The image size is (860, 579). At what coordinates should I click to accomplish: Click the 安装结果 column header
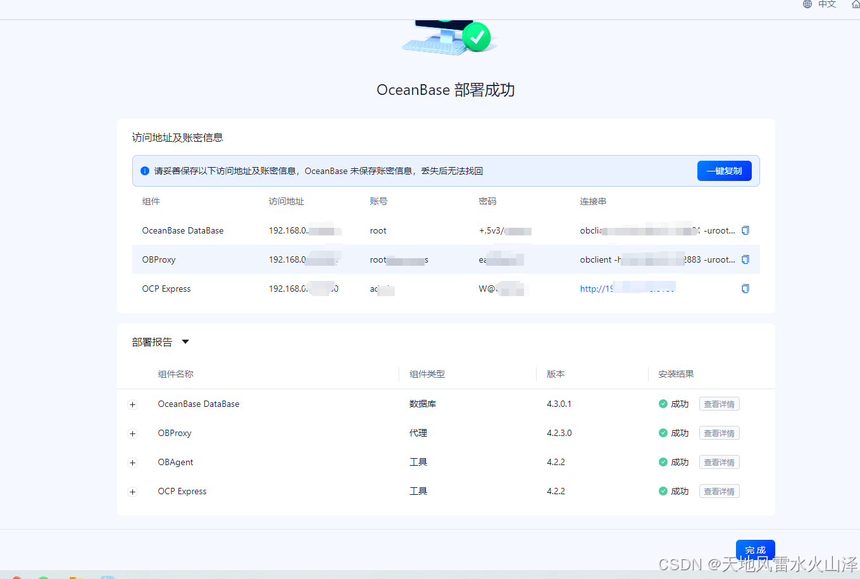(x=676, y=374)
